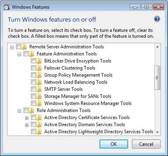Click the AD Lightweight Directory Services folder icon
The image size is (168, 156).
coord(39,132)
